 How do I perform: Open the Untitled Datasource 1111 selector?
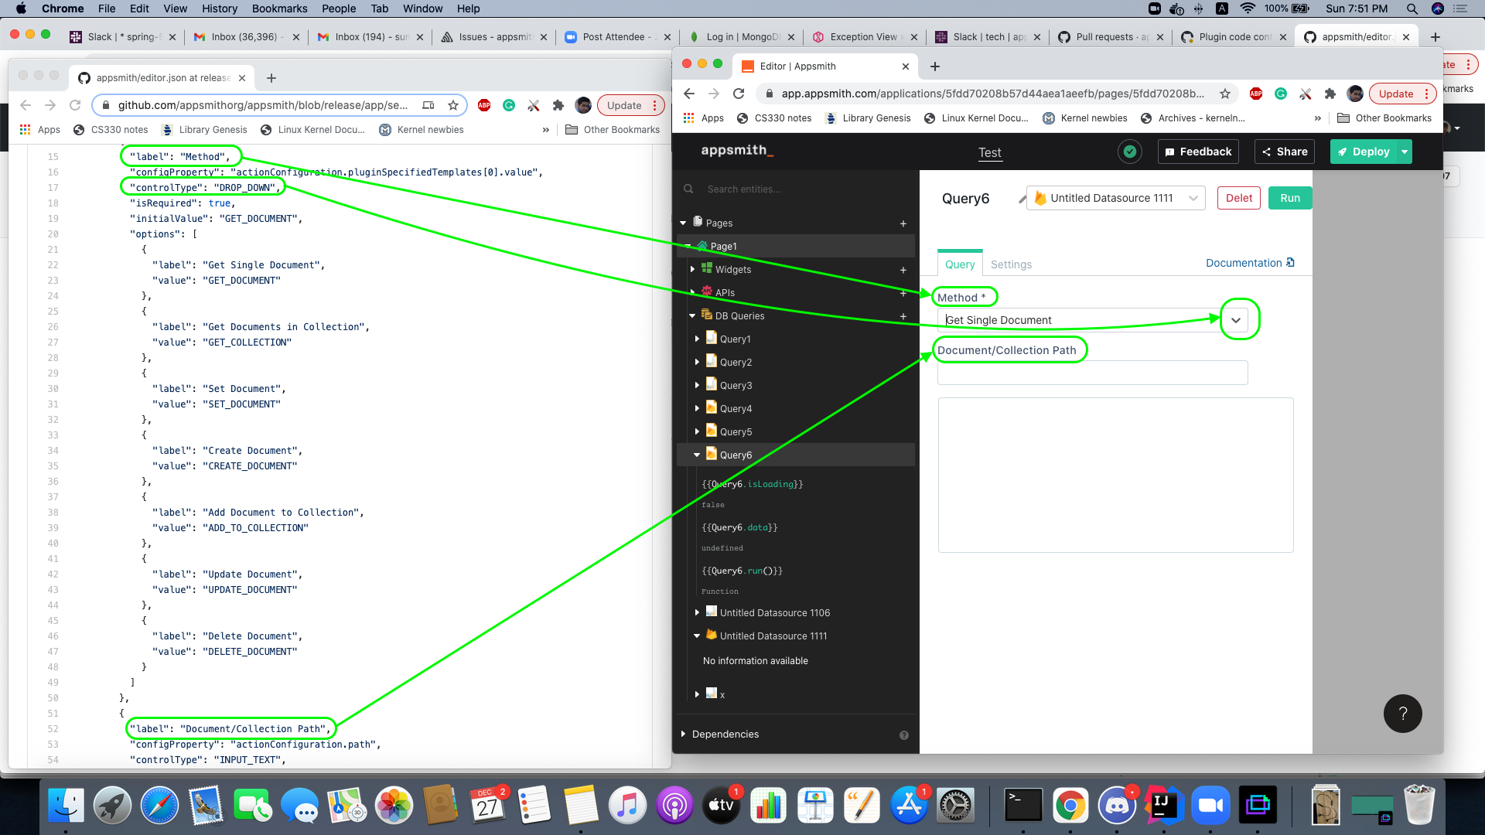(1115, 198)
